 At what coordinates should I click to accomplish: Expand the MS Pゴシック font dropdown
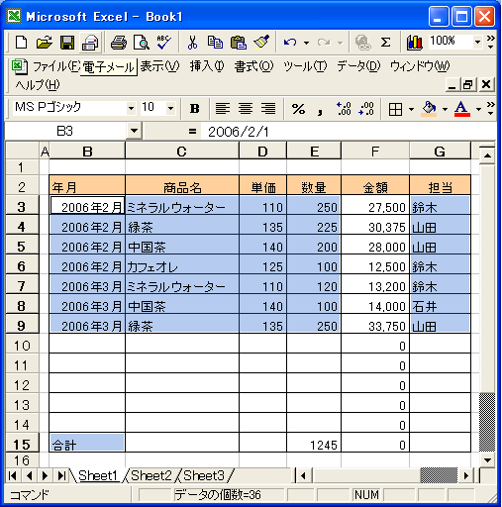tap(131, 108)
